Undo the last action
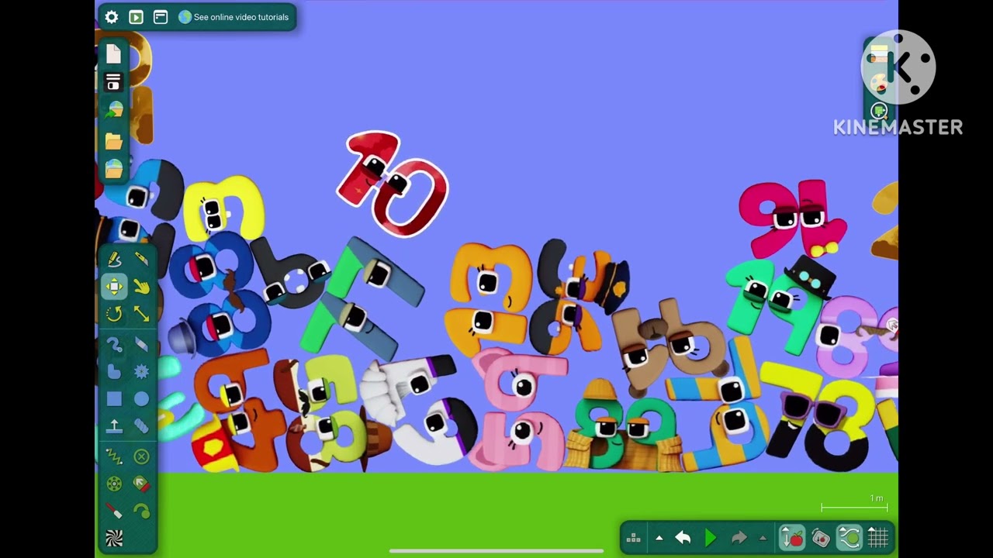The height and width of the screenshot is (558, 993). (x=683, y=538)
